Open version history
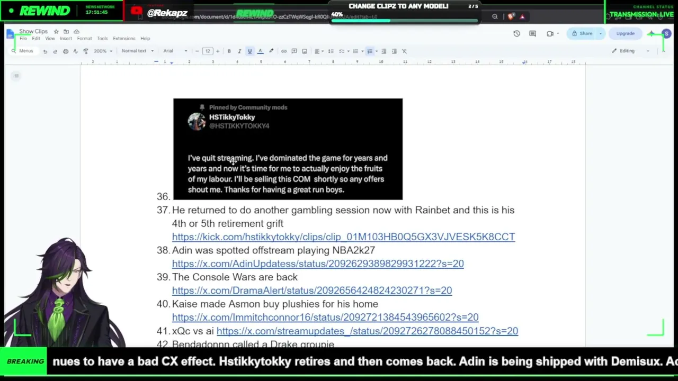678x381 pixels. (517, 34)
